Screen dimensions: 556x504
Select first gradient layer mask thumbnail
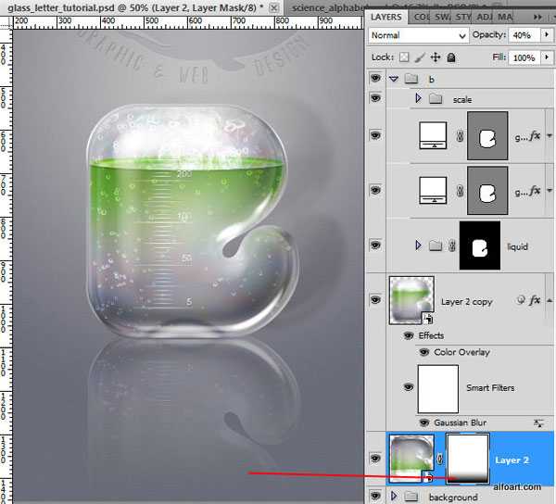click(487, 136)
